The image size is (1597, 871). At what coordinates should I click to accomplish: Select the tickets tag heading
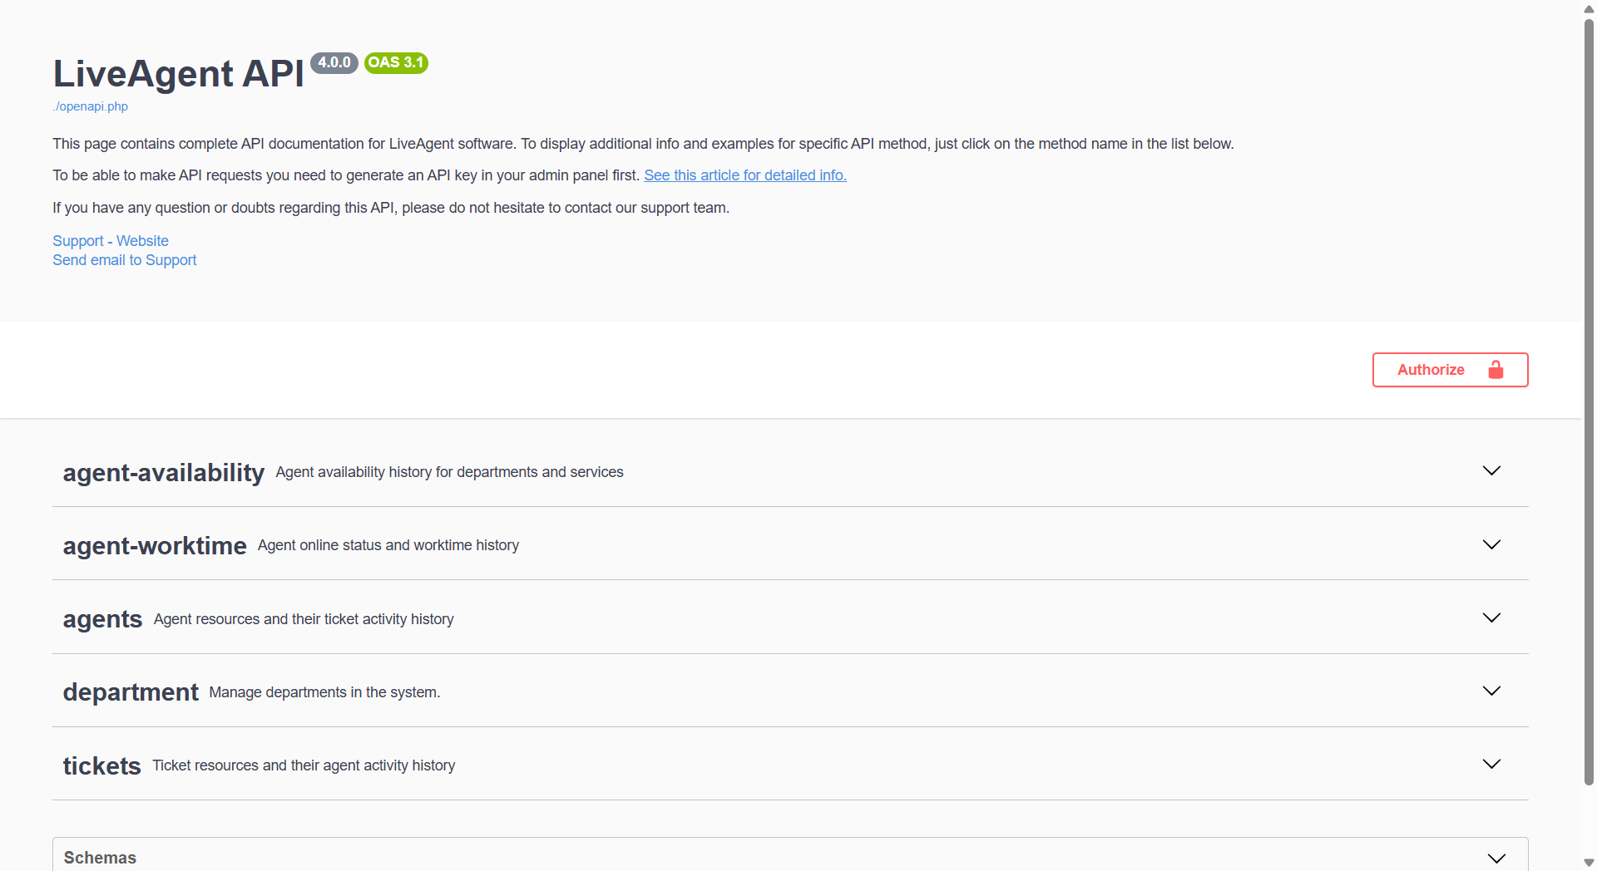pyautogui.click(x=102, y=765)
